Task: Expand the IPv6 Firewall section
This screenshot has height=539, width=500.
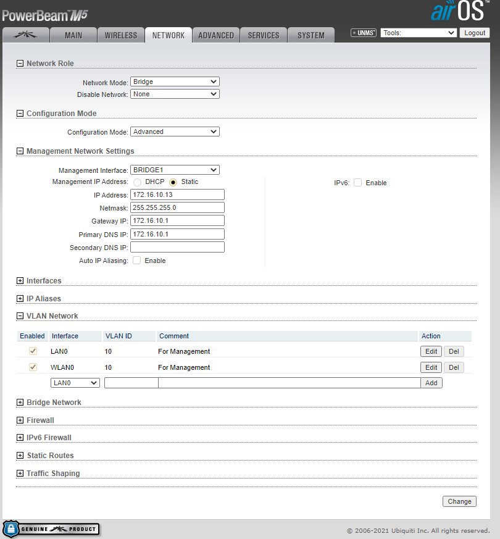Action: (20, 437)
